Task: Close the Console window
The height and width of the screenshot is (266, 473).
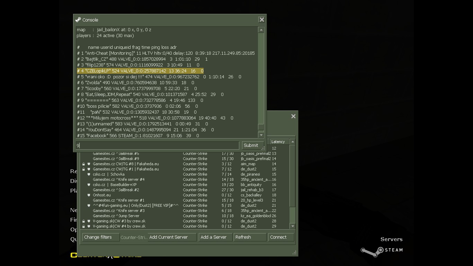Action: [x=262, y=20]
